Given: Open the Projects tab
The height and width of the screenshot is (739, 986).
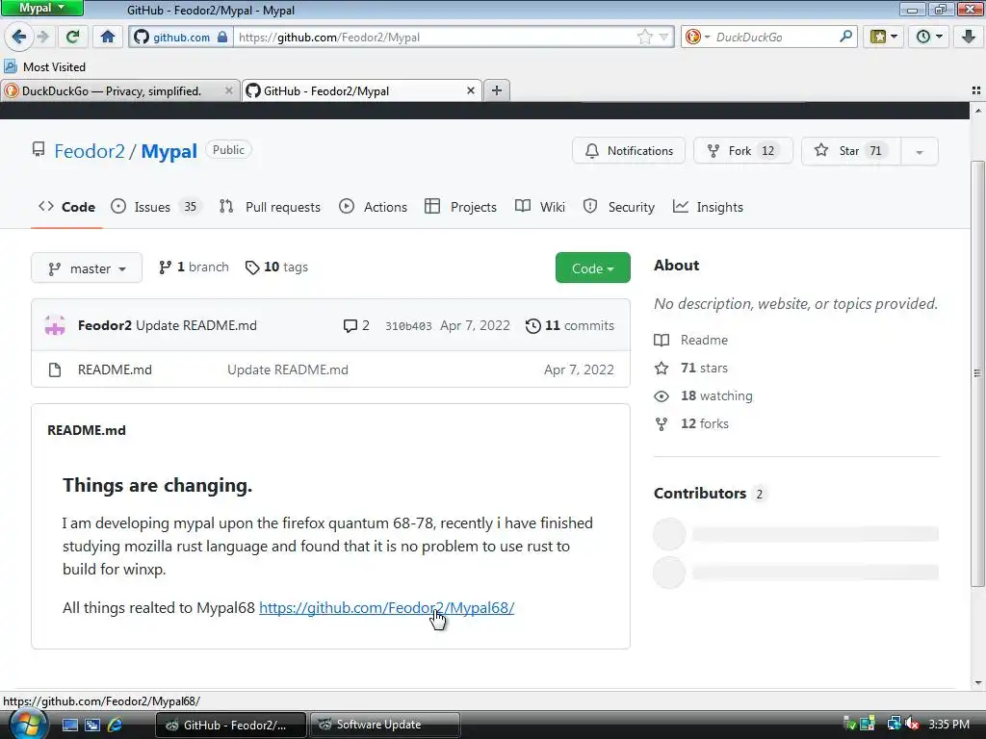Looking at the screenshot, I should pos(460,207).
